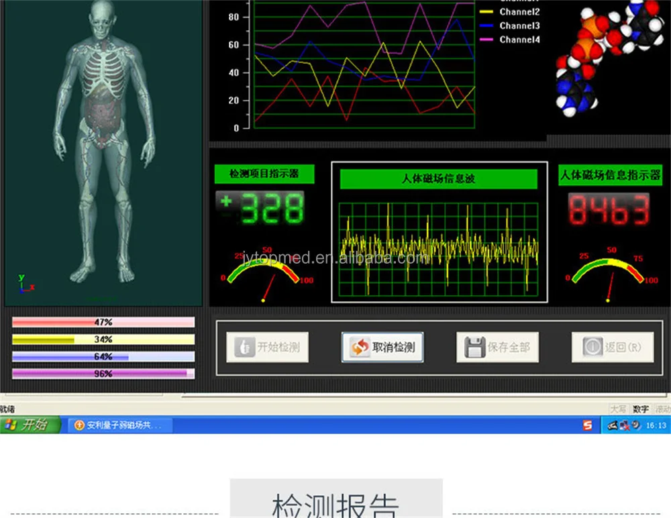Click the red 47% progress bar
The width and height of the screenshot is (671, 518).
point(103,322)
